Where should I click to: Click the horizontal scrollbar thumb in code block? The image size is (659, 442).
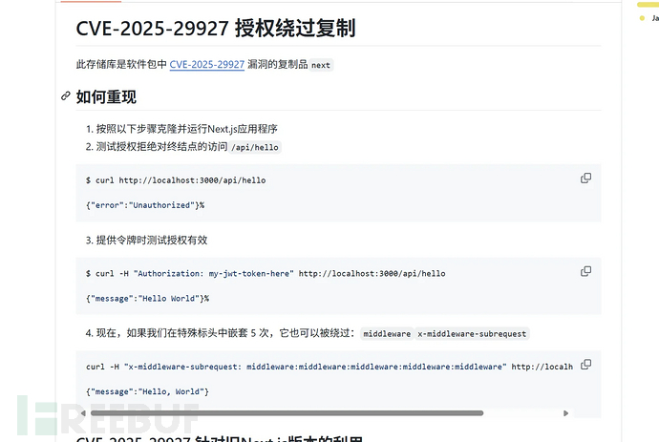pyautogui.click(x=287, y=413)
